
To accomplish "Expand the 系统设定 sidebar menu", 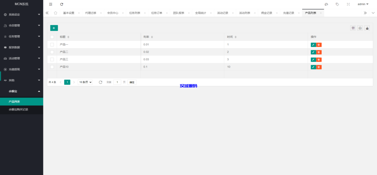I will tap(21, 15).
